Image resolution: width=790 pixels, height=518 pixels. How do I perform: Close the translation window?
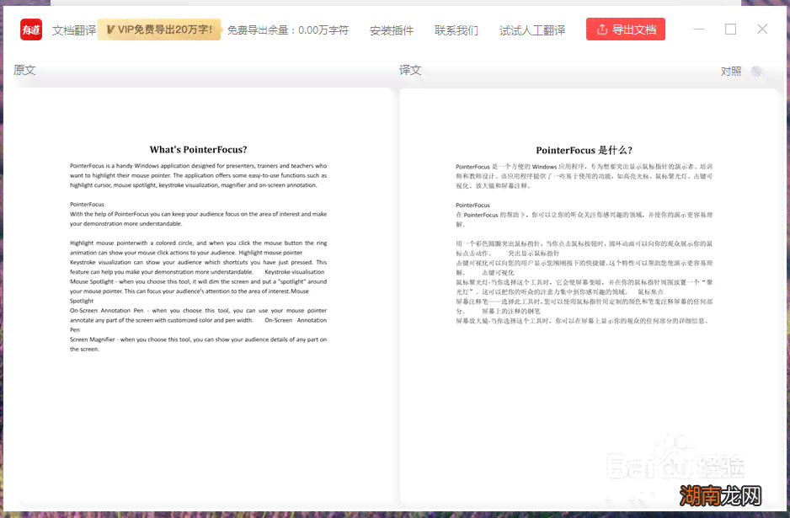762,29
